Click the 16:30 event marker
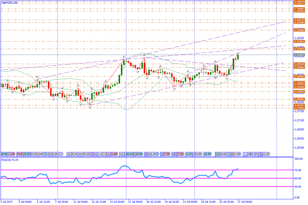Screen dimensions: 308x205 (x=152, y=154)
